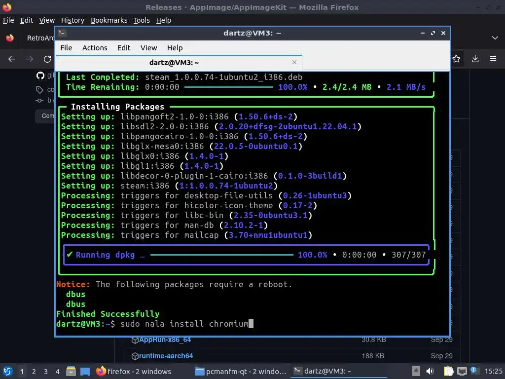Reload the Firefox page
Screen dimensions: 505x379
pyautogui.click(x=47, y=59)
